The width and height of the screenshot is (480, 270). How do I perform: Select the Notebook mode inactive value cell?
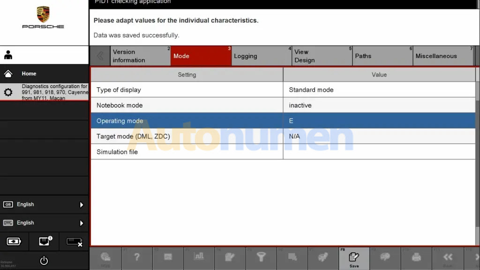click(379, 105)
